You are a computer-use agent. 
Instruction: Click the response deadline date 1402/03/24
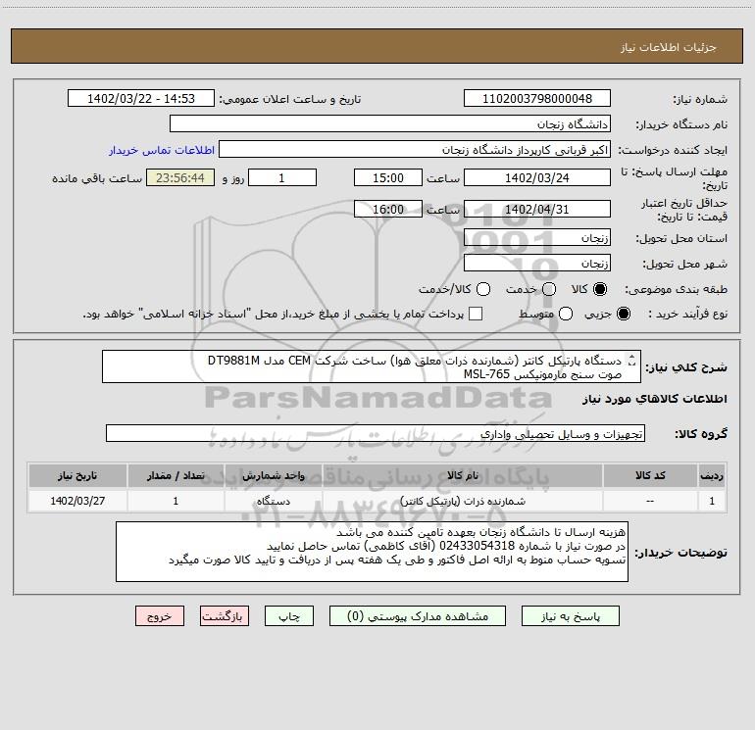[537, 177]
